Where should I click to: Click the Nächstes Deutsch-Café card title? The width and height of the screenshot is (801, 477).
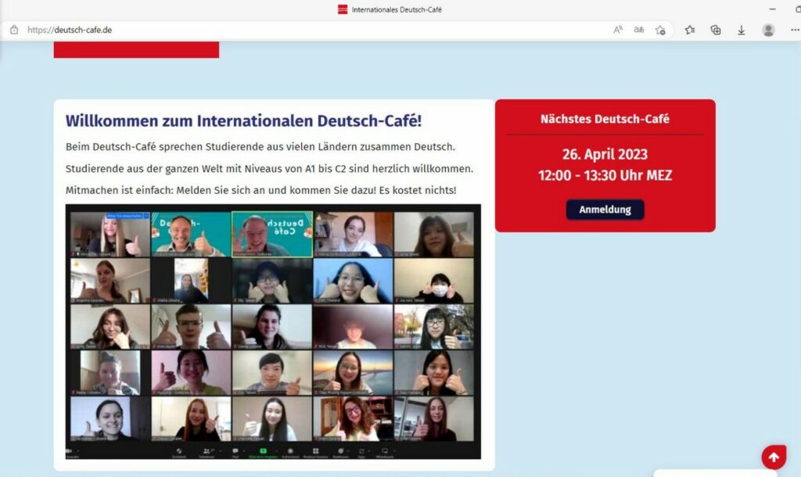[x=605, y=119]
